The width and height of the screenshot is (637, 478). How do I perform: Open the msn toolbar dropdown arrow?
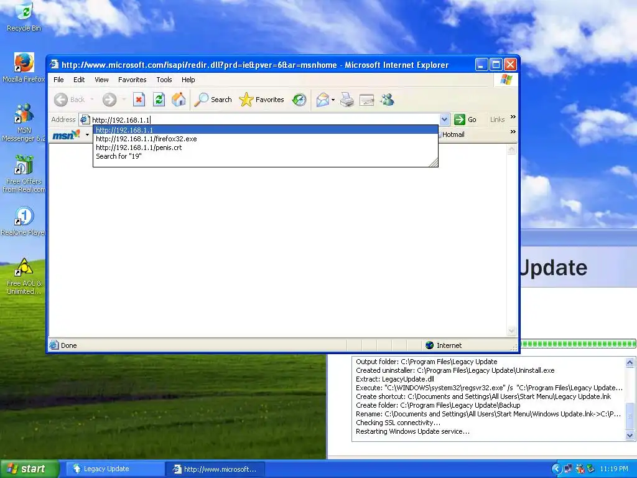click(87, 134)
